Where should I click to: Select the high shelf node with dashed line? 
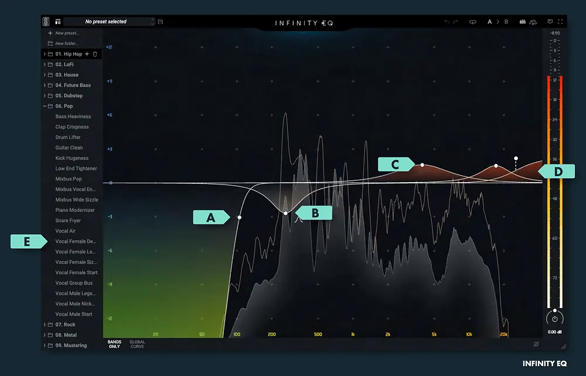[x=516, y=158]
